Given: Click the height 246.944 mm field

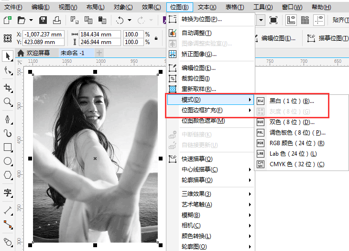Looking at the screenshot, I should (x=100, y=42).
